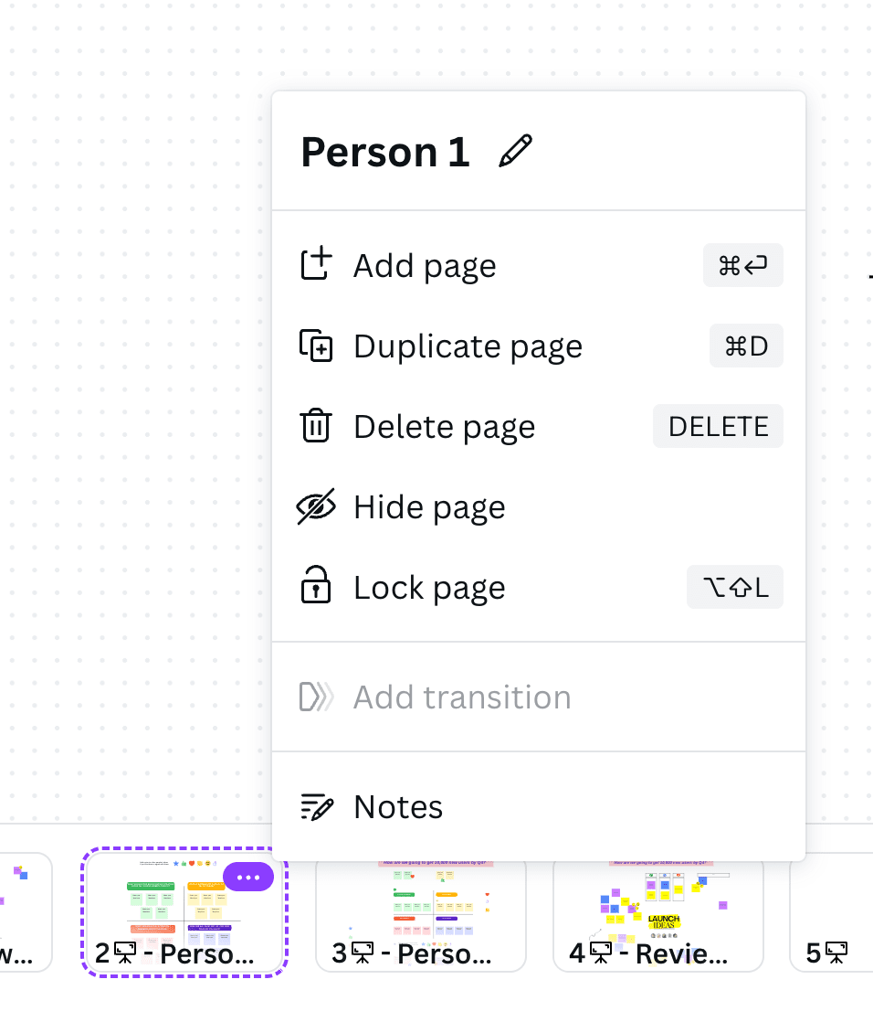Click the Notes pencil-document icon
This screenshot has height=1022, width=873.
pos(316,806)
